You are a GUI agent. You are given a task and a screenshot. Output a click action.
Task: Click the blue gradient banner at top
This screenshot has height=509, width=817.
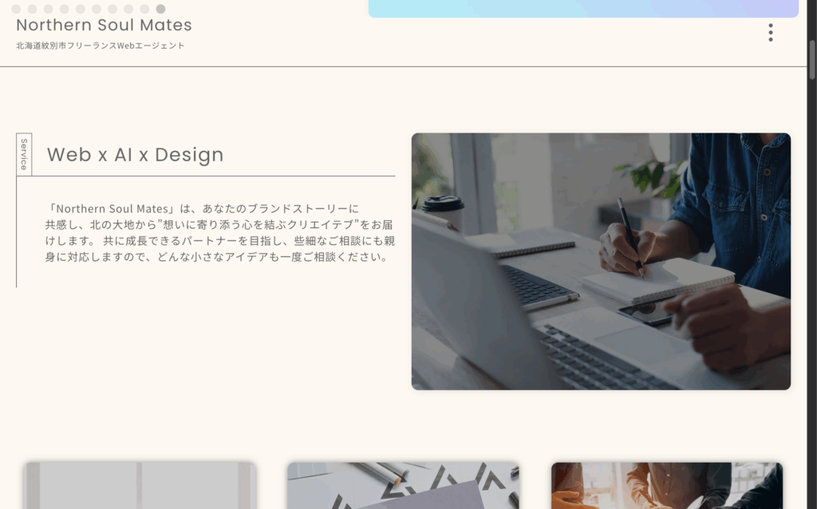pos(583,8)
